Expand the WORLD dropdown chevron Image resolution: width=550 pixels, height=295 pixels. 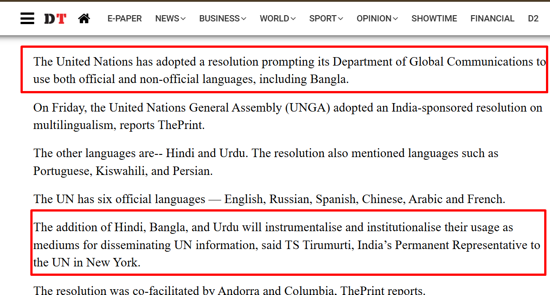[293, 19]
